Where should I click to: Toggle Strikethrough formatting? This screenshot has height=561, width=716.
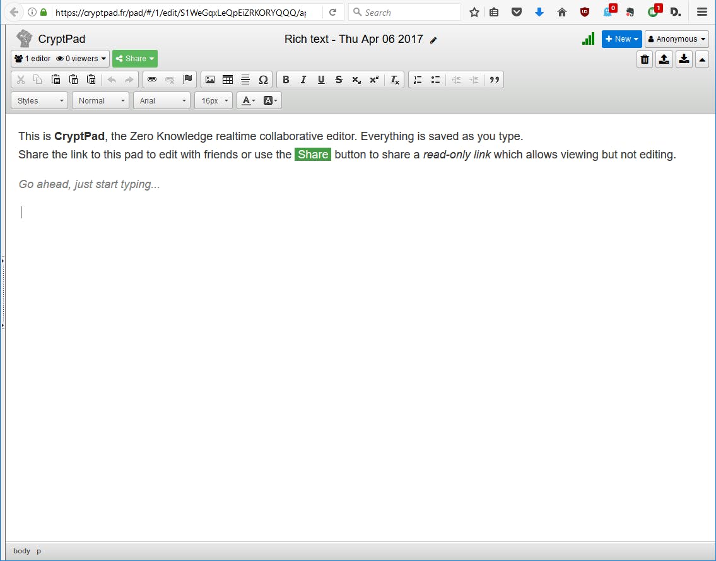click(x=339, y=80)
